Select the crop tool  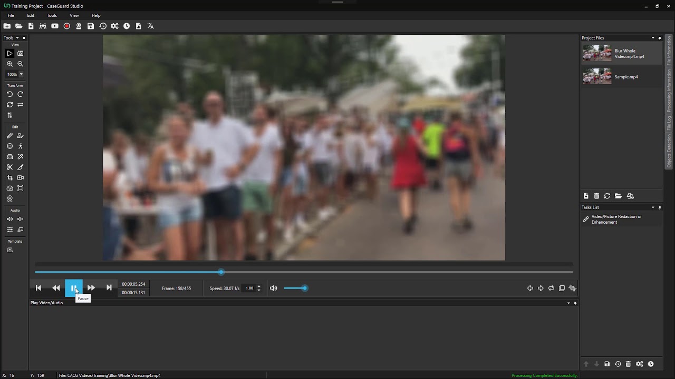pos(9,178)
